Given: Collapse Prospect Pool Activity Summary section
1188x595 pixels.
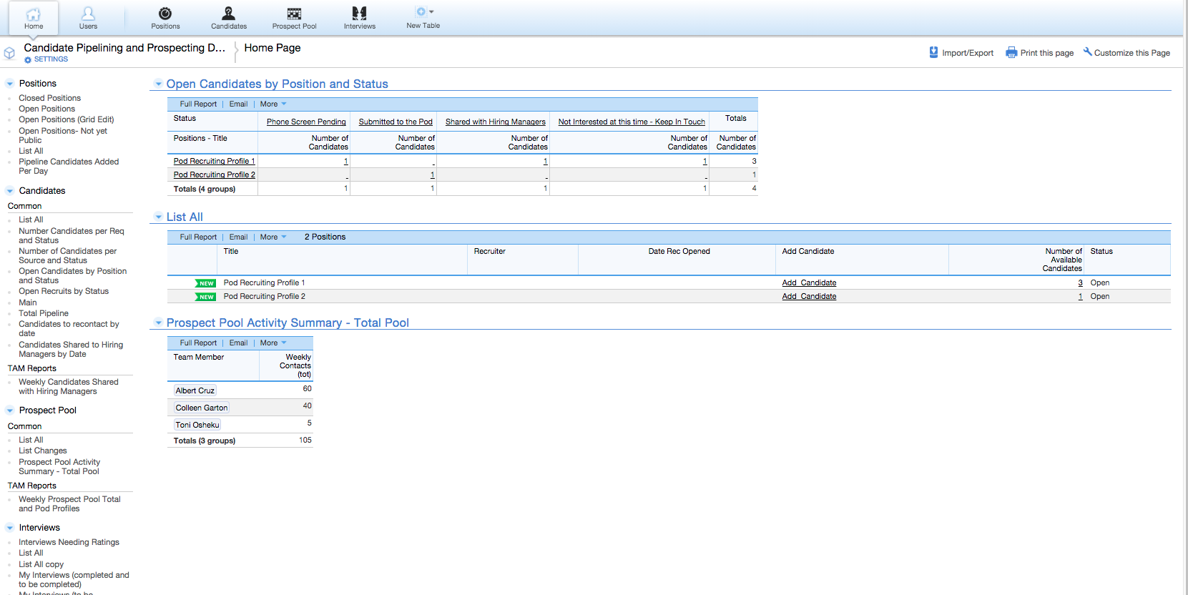Looking at the screenshot, I should [x=158, y=323].
